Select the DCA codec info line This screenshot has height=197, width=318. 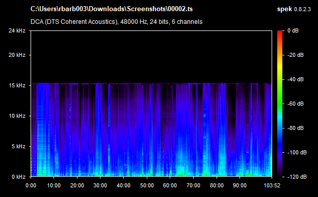116,22
